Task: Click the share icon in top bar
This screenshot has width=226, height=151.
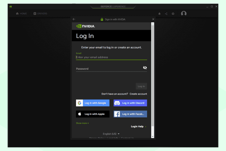Action: 166,14
